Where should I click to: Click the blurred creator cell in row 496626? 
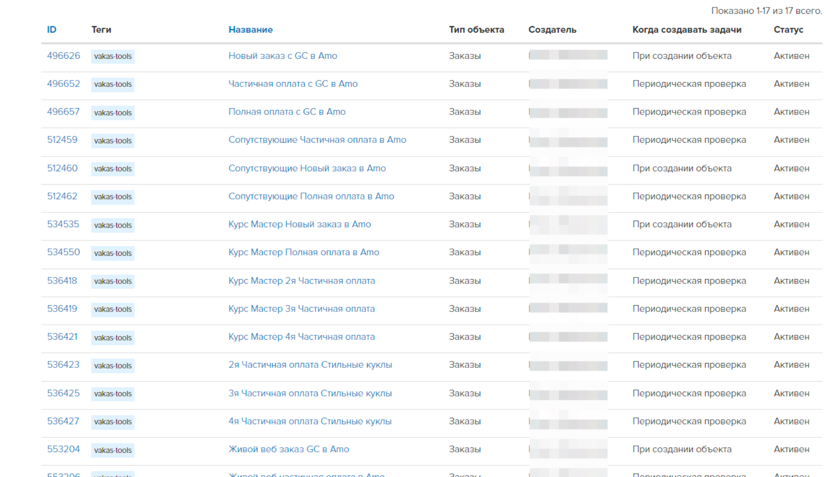(x=568, y=55)
